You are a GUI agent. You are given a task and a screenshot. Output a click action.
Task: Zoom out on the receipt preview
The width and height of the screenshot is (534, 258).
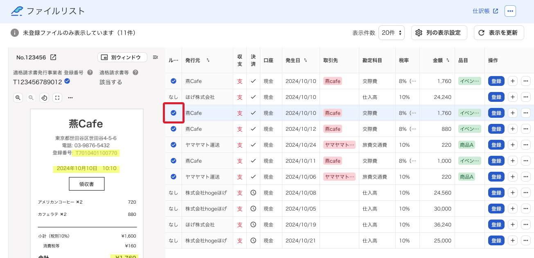click(31, 98)
